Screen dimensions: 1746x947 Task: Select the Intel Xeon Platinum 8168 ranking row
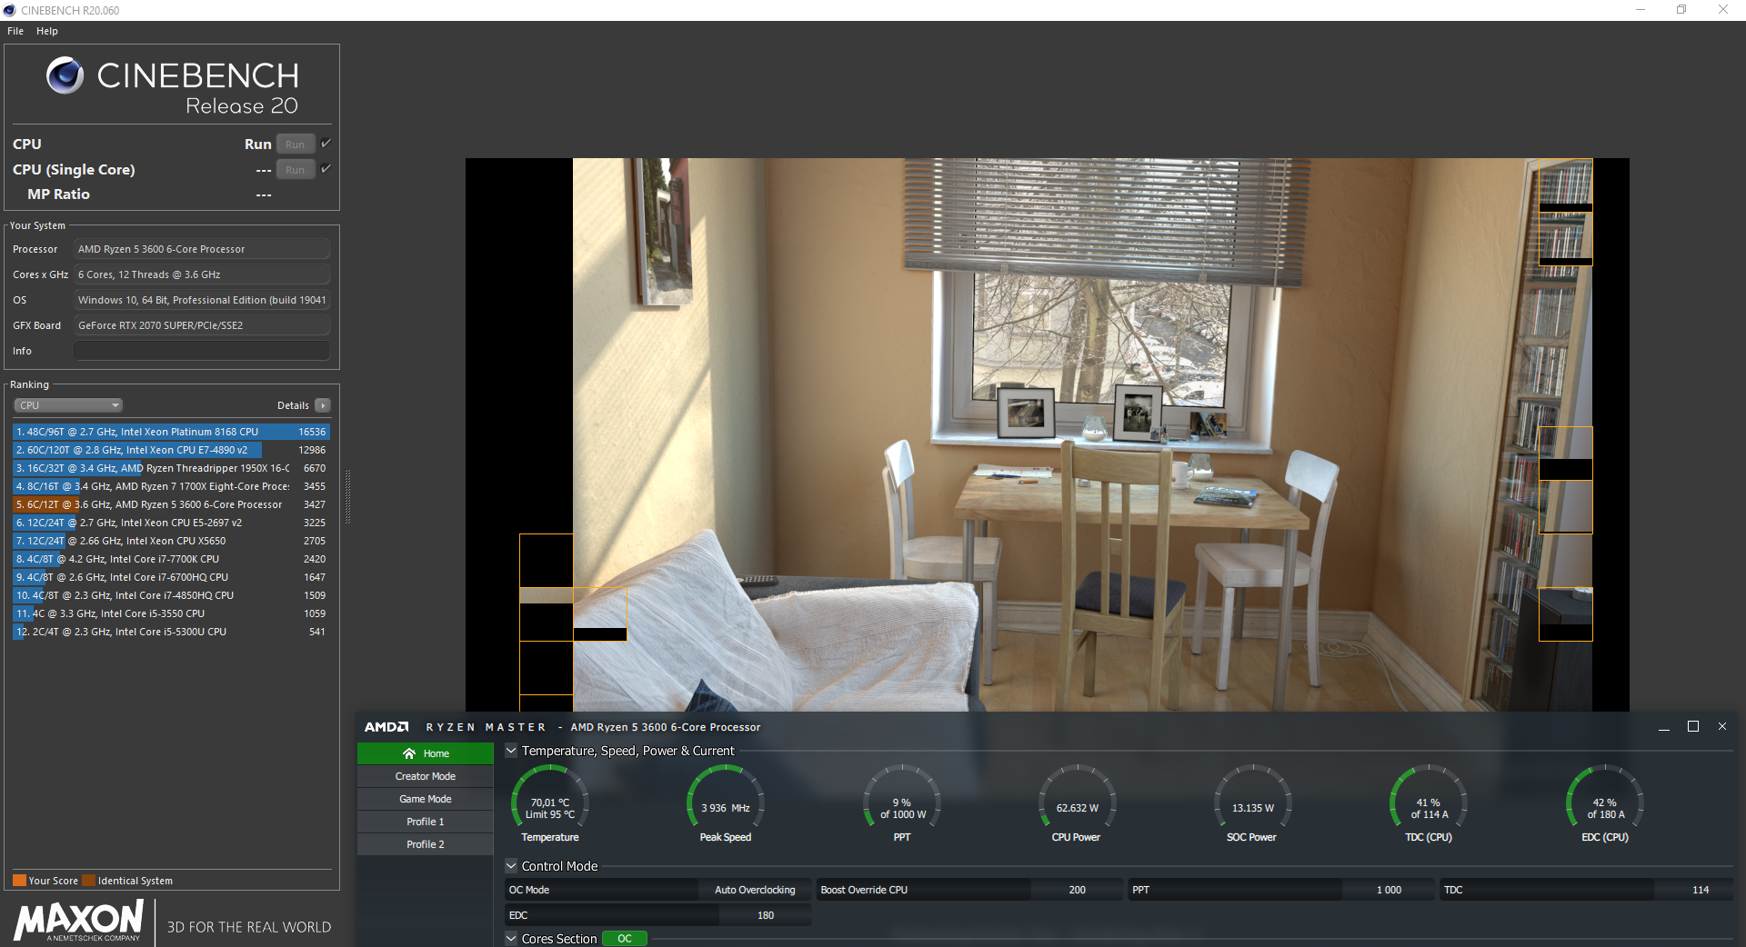[x=171, y=432]
